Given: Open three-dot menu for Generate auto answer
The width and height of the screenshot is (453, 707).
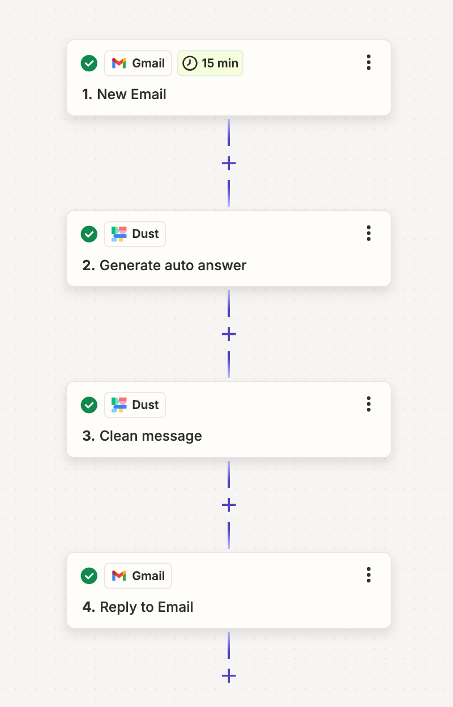Looking at the screenshot, I should click(x=369, y=233).
